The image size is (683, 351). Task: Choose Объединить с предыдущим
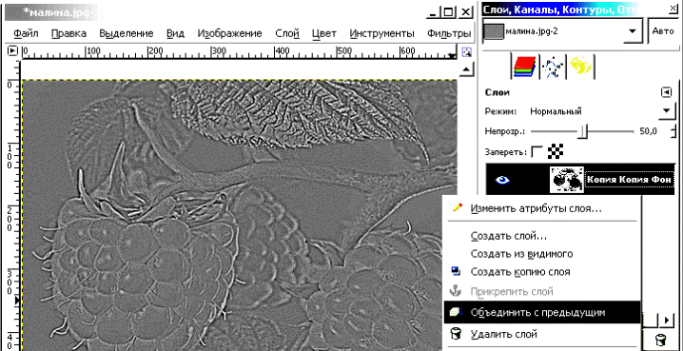tap(542, 313)
